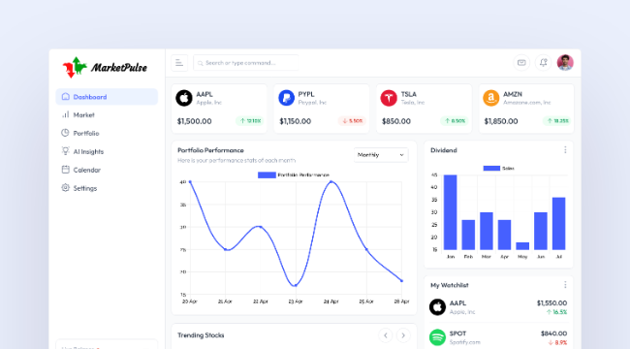The image size is (630, 349).
Task: Toggle the sidebar hamburger menu button
Action: coord(179,63)
